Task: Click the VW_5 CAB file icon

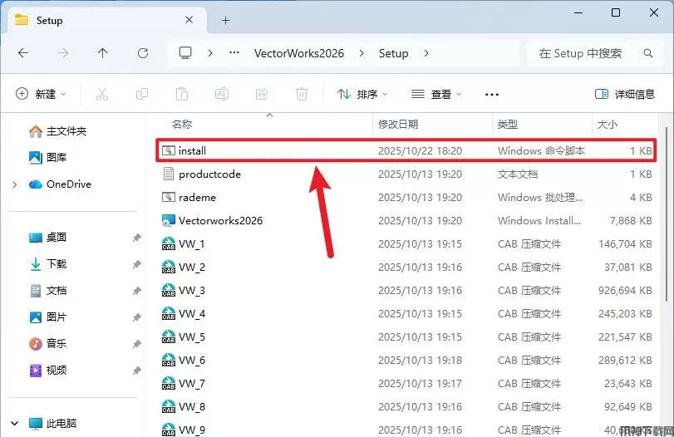Action: (169, 336)
